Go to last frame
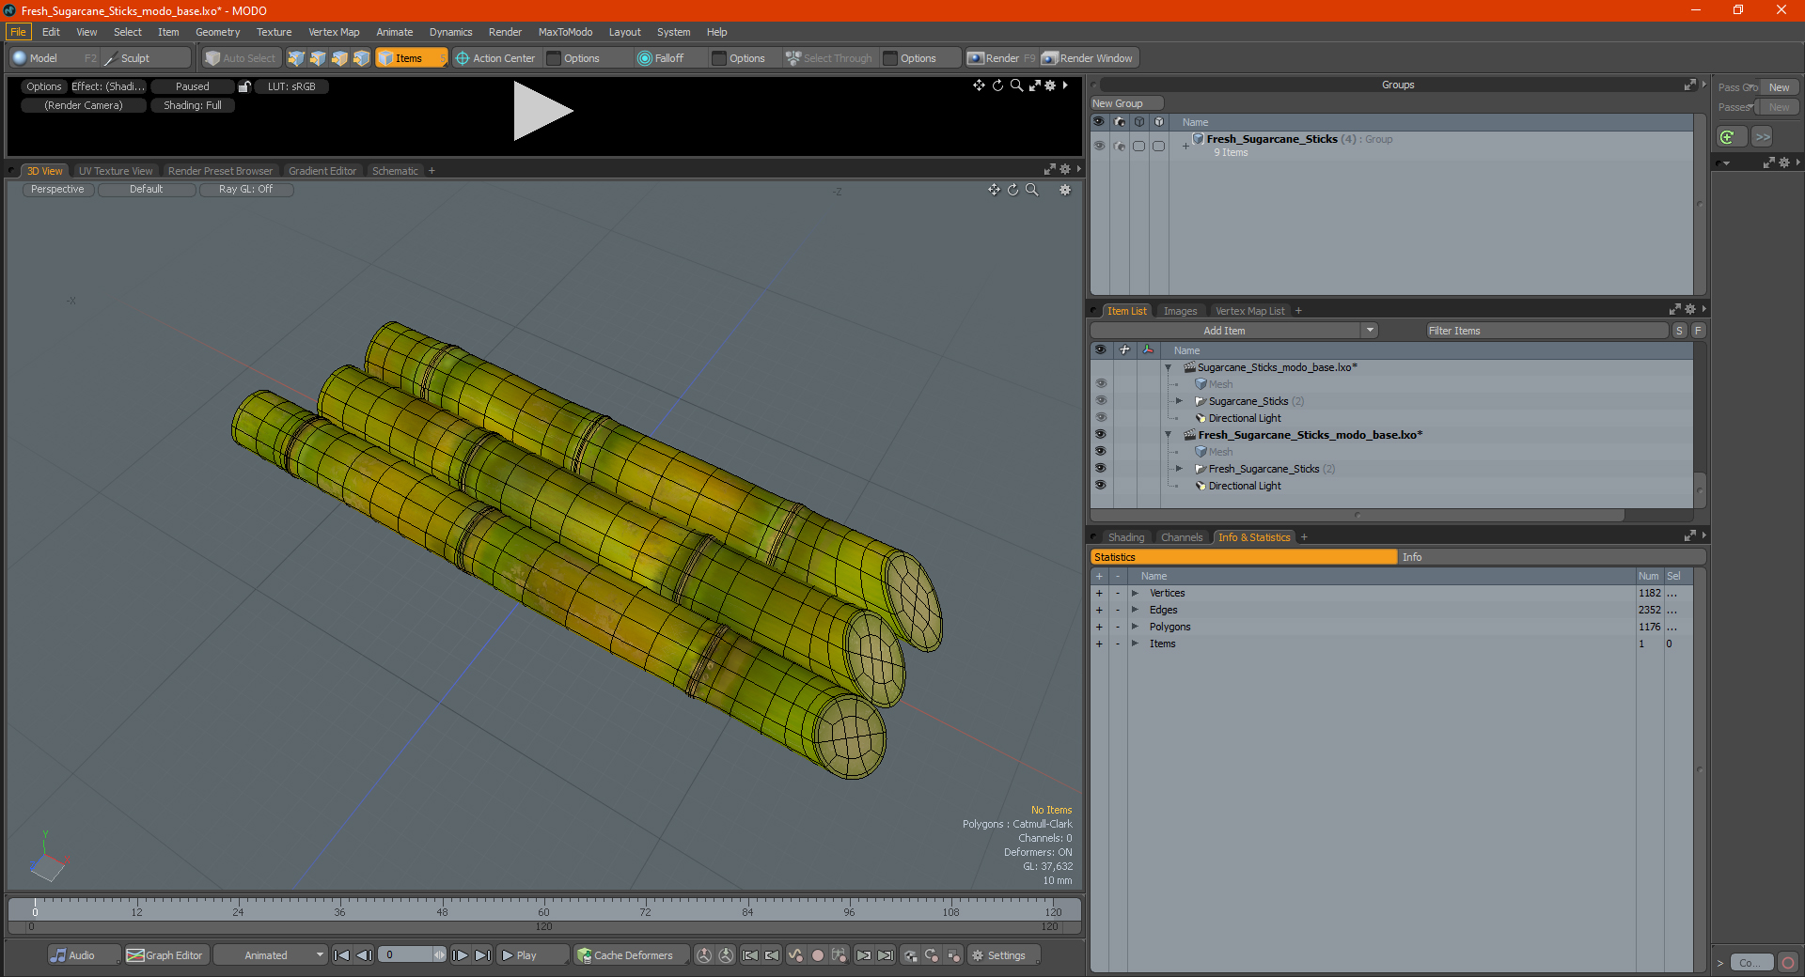 point(483,955)
